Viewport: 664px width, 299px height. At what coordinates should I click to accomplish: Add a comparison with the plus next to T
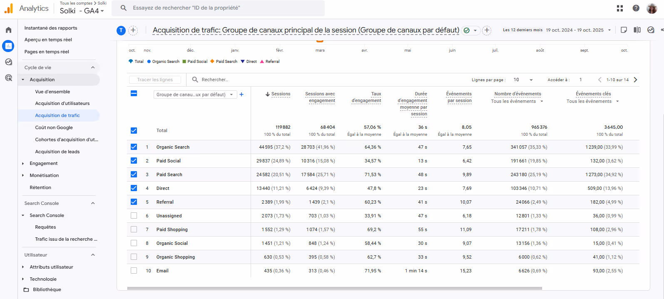133,30
